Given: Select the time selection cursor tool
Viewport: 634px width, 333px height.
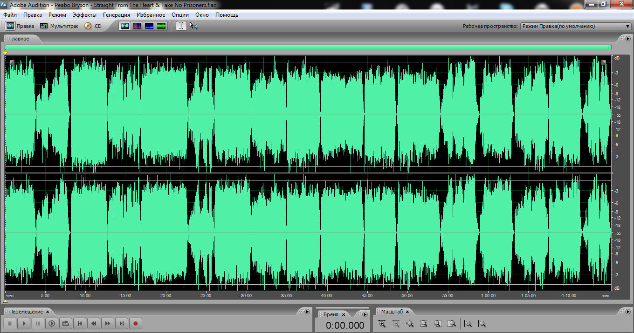Looking at the screenshot, I should tap(181, 26).
